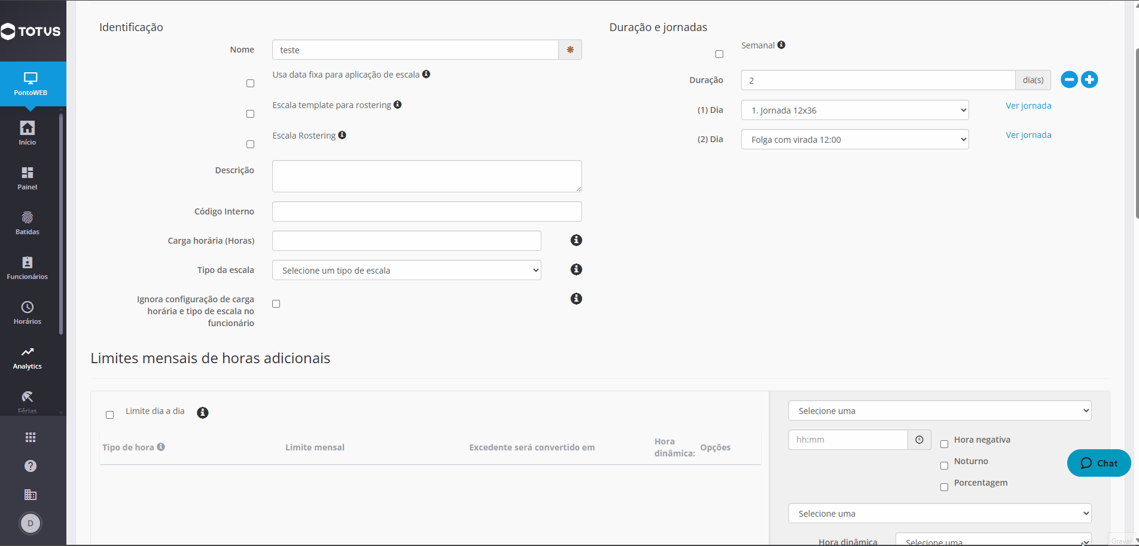Viewport: 1139px width, 546px height.
Task: Open user profile avatar D
Action: pos(31,523)
